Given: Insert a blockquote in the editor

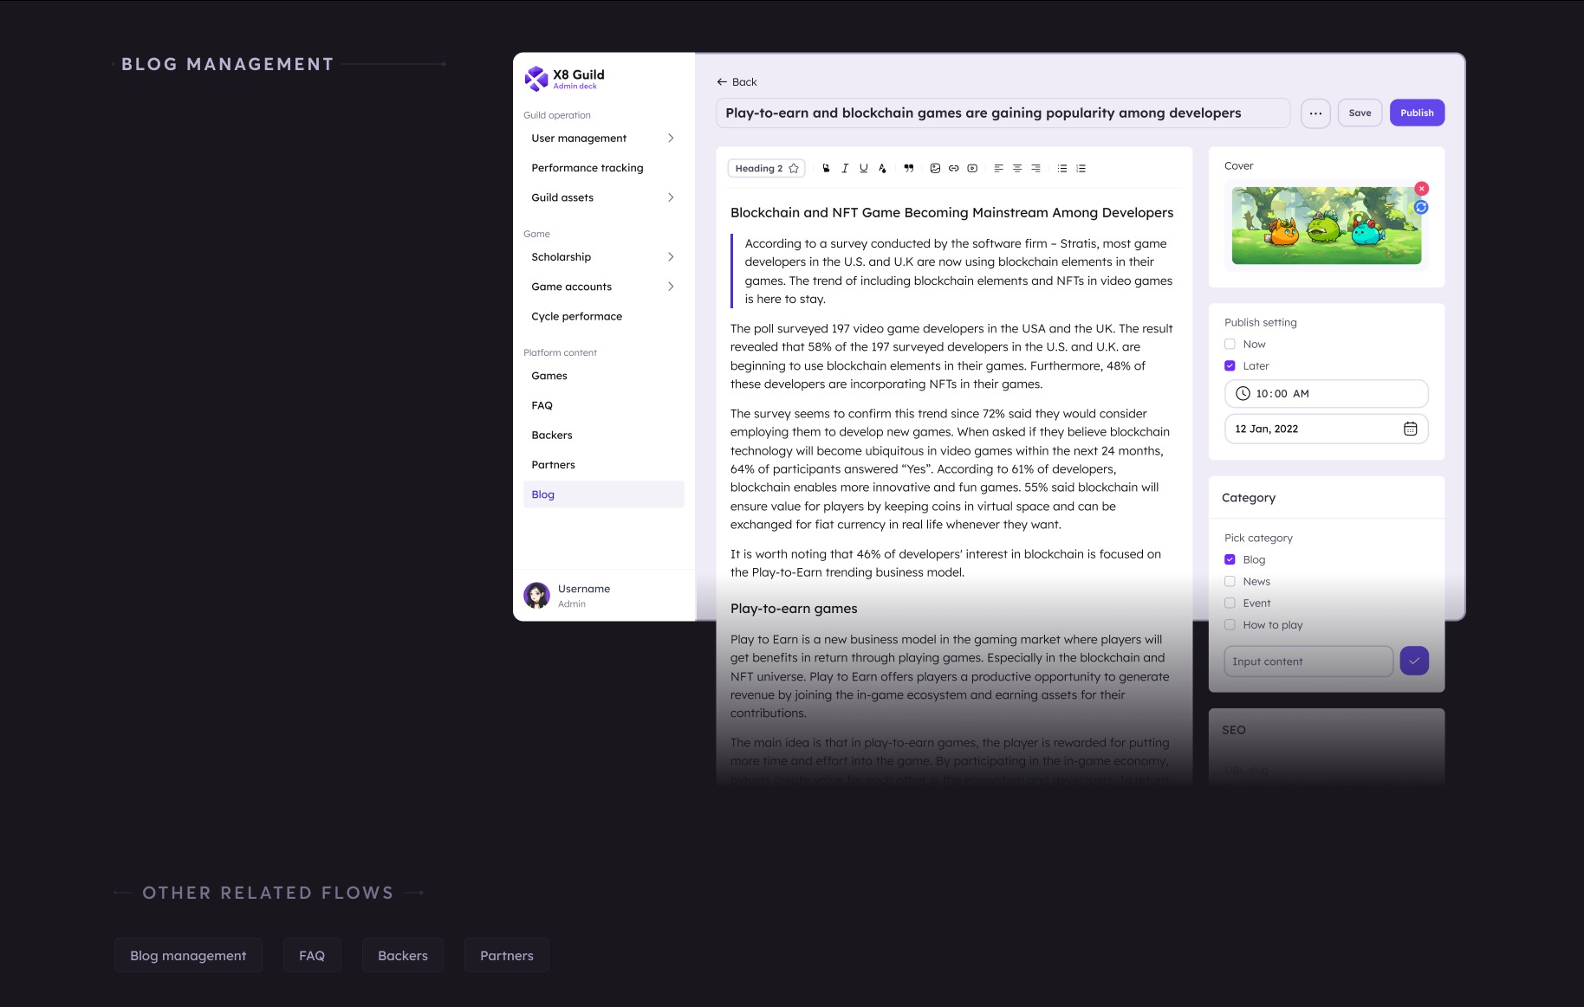Looking at the screenshot, I should coord(908,168).
